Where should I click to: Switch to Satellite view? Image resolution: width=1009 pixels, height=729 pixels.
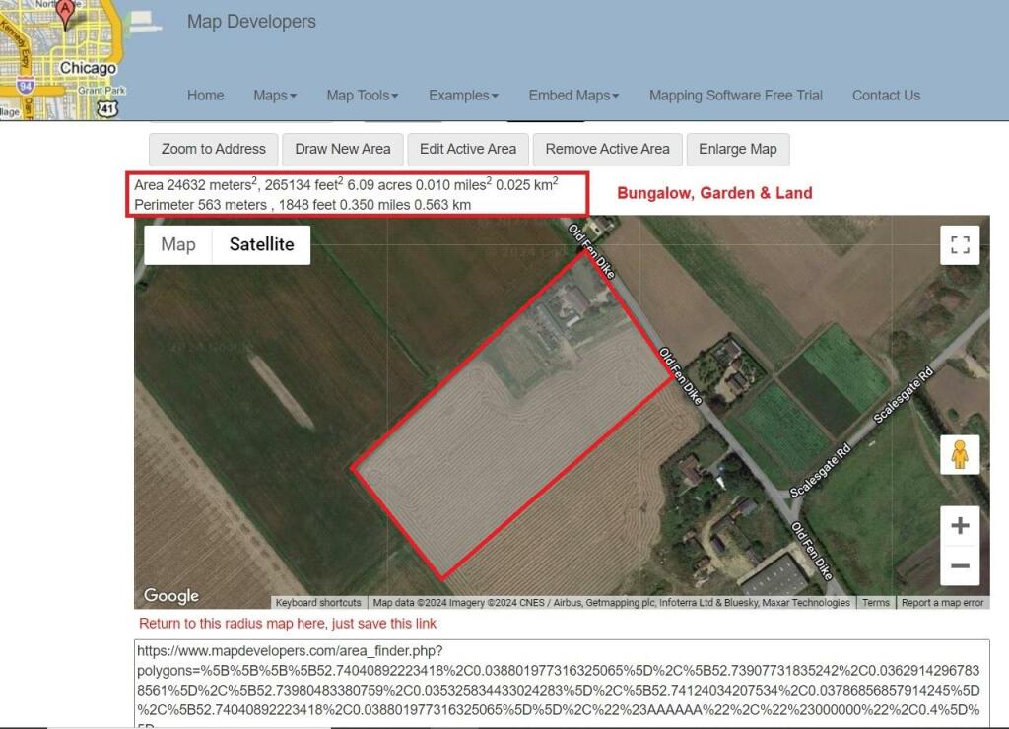pyautogui.click(x=261, y=244)
